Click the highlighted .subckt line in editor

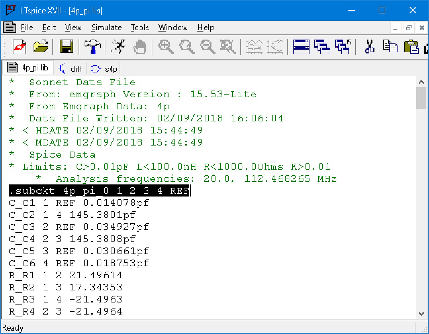(x=99, y=191)
